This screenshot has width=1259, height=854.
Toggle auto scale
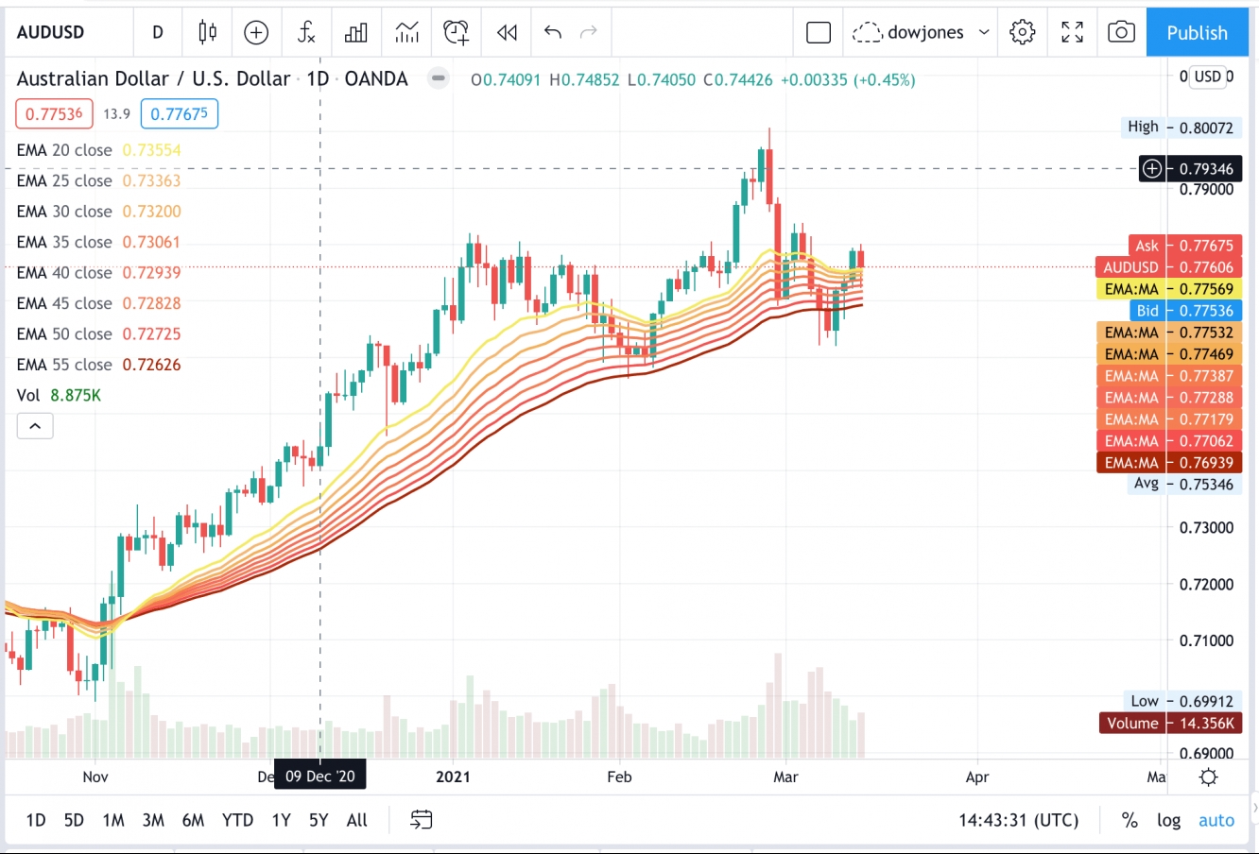1216,820
